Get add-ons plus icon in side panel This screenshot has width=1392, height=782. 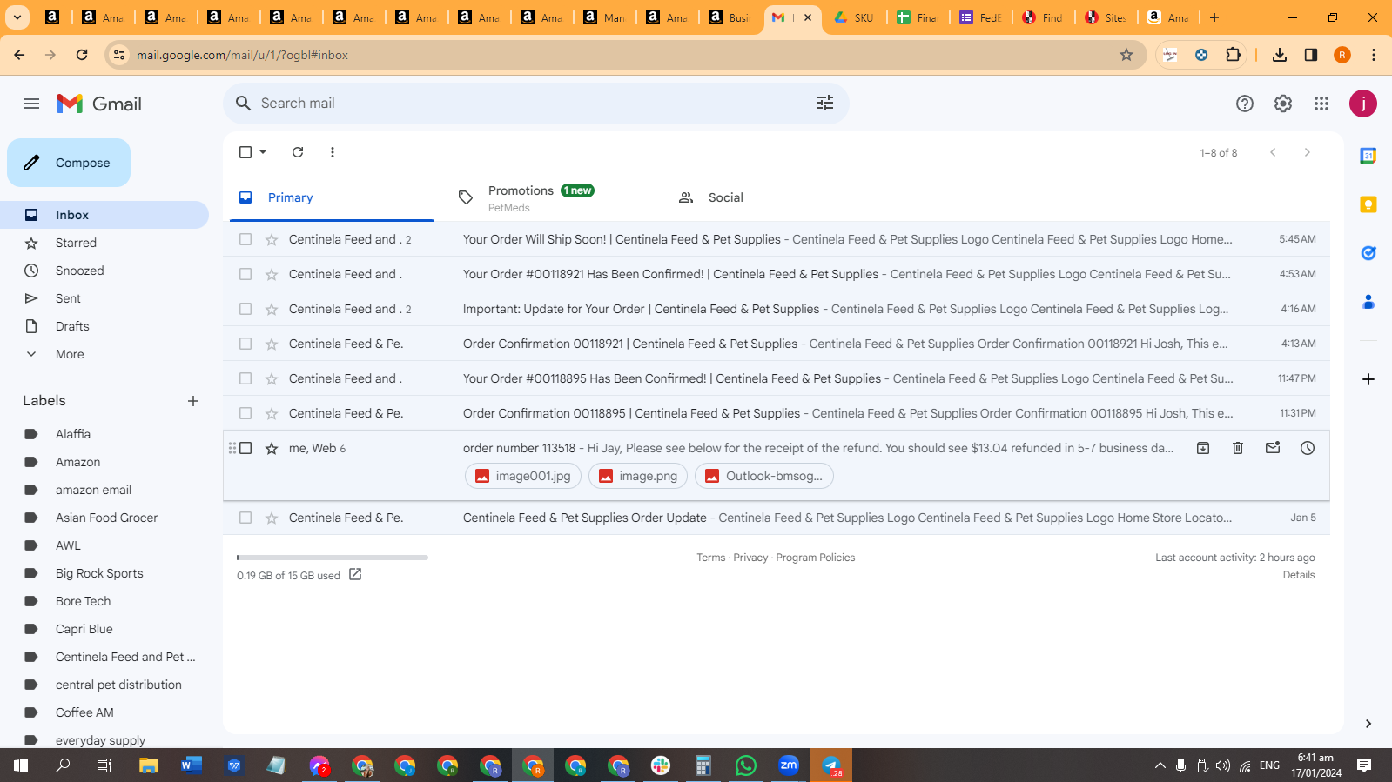coord(1368,379)
